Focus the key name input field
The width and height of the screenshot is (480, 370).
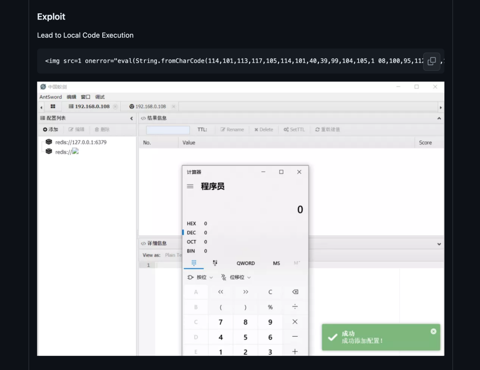click(x=168, y=129)
